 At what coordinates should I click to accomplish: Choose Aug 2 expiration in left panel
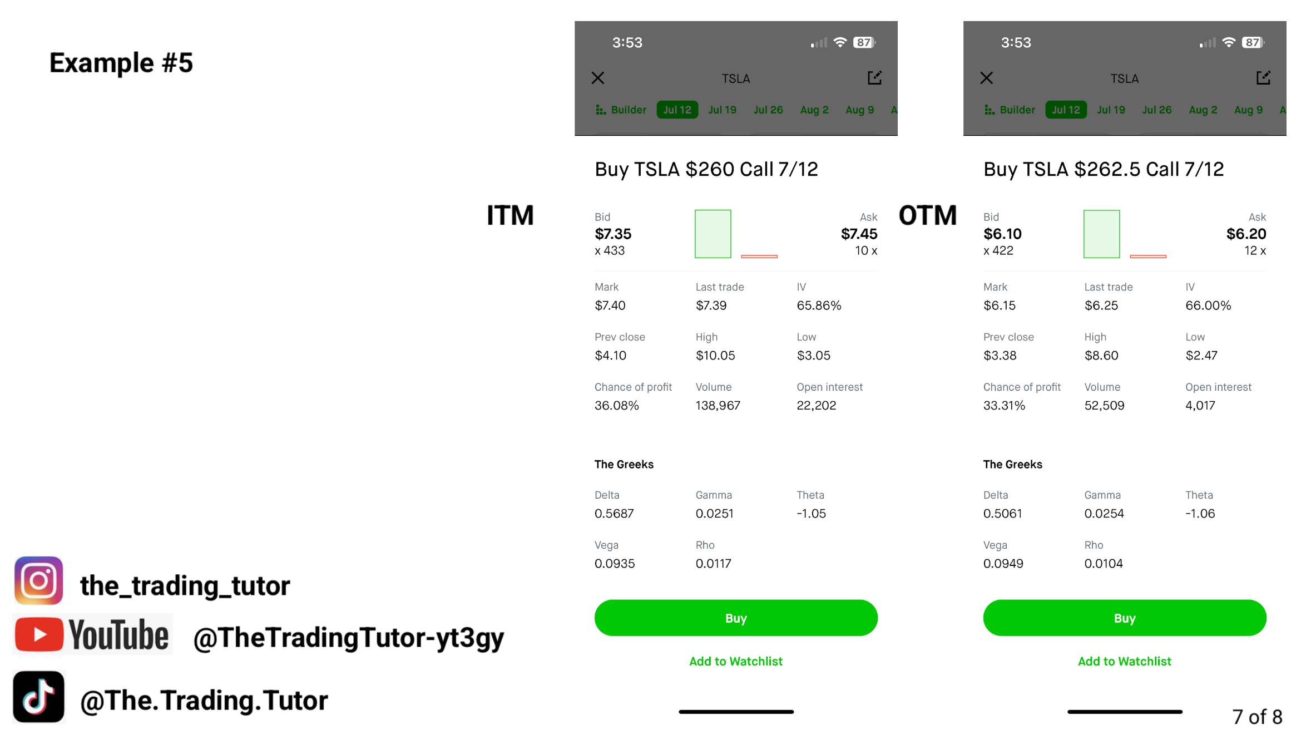[814, 110]
